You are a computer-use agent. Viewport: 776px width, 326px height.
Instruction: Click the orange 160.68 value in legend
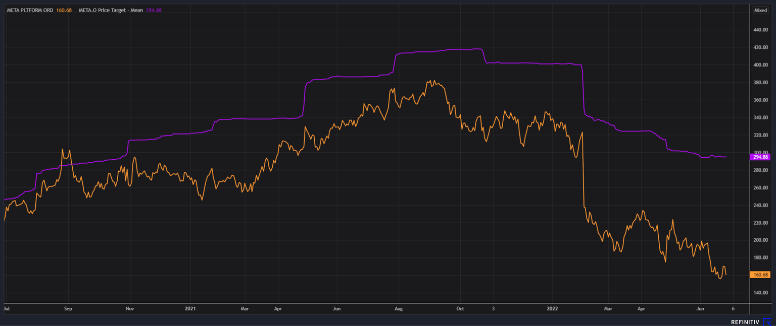[63, 10]
